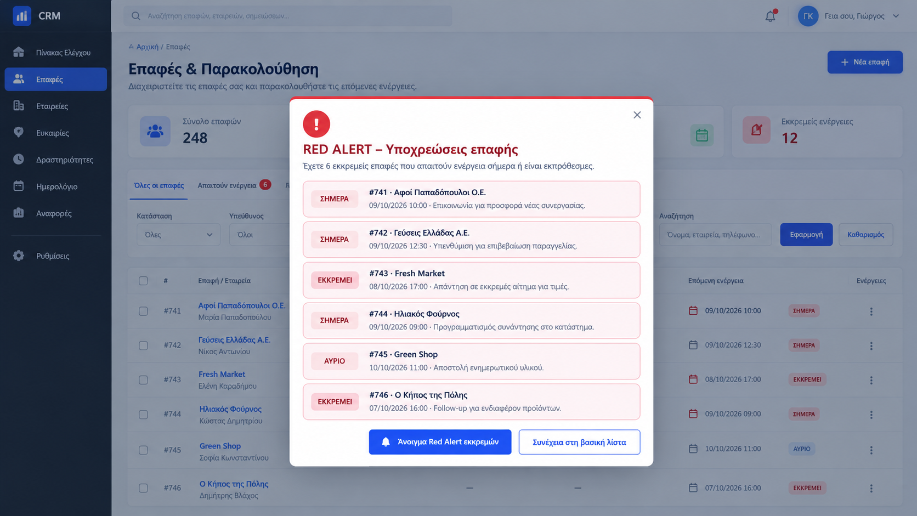Switch to the Όλες οι επαφές tab

tap(159, 185)
